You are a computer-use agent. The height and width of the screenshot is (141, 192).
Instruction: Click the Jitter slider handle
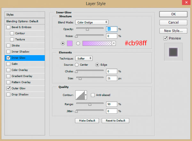tap(76, 111)
